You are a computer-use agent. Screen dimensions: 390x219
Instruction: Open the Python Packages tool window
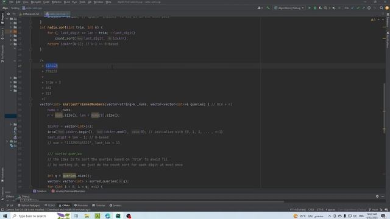[29, 206]
